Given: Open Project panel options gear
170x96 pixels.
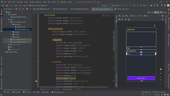Looking at the screenshot, I should (27, 9).
